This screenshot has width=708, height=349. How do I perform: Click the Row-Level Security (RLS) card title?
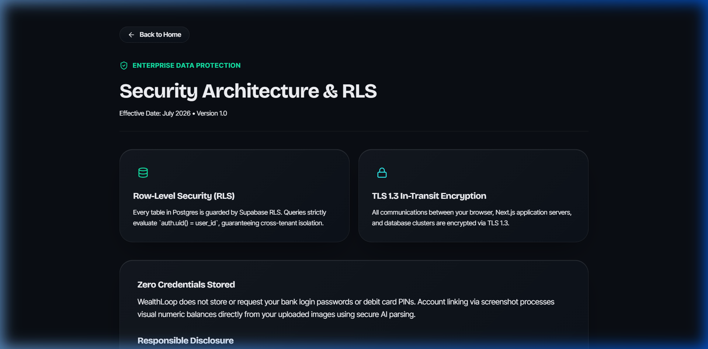click(184, 196)
